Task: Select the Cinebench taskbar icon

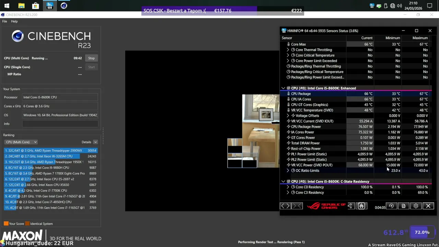Action: coord(64,6)
